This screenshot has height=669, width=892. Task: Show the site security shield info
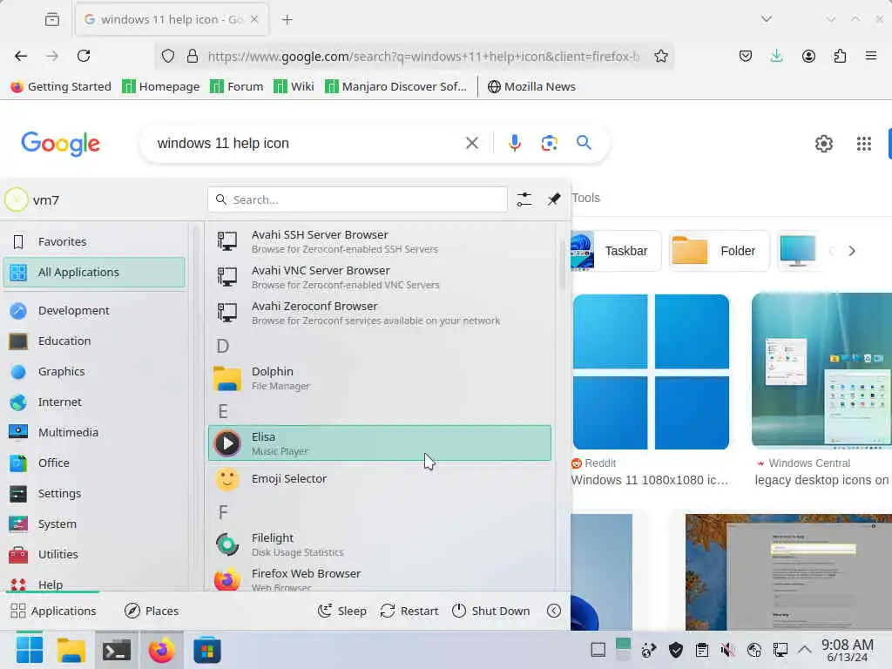[168, 56]
